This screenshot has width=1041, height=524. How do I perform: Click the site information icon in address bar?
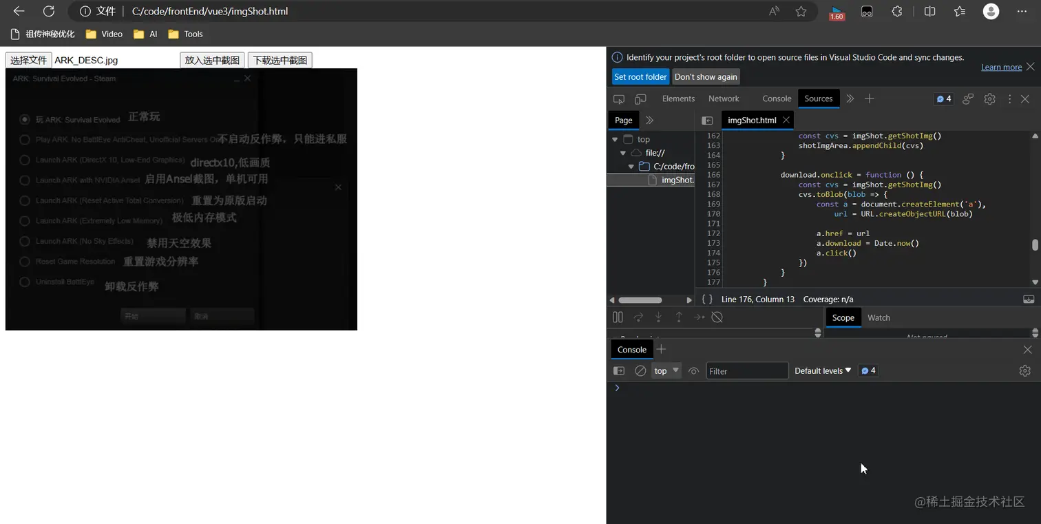click(x=85, y=11)
